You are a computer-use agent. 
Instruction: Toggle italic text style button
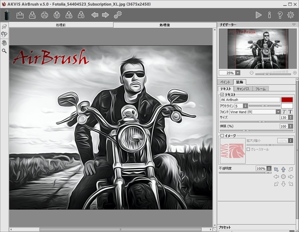coord(284,112)
